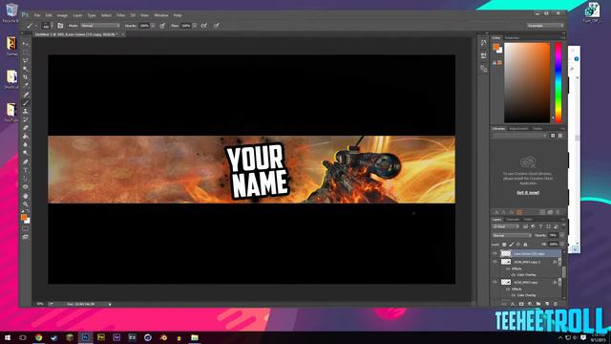
Task: Select the Dodge tool
Action: 26,153
